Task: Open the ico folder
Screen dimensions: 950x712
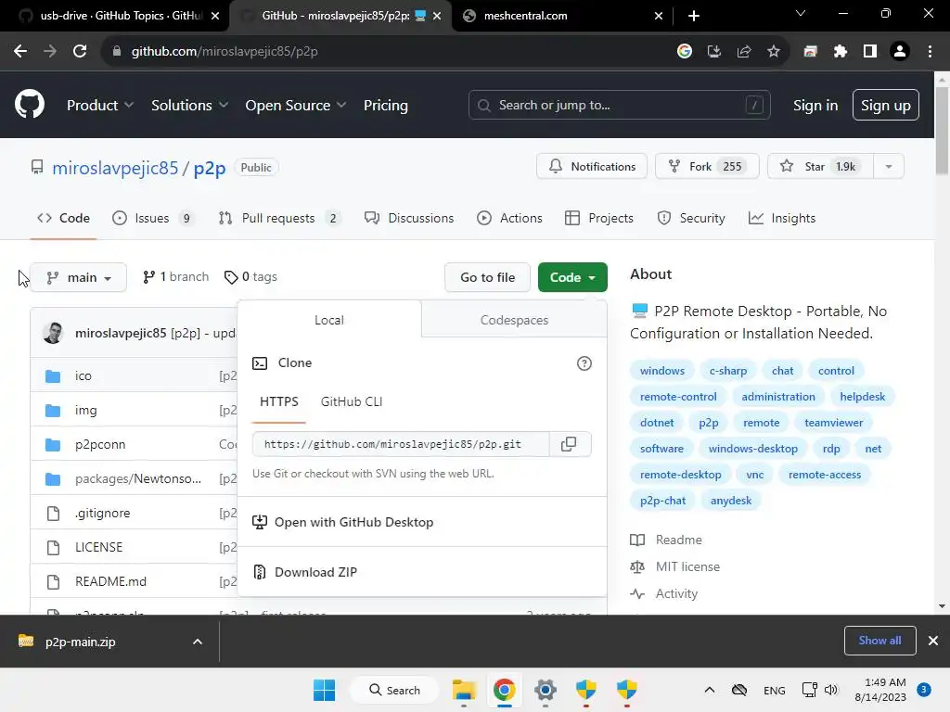Action: pyautogui.click(x=83, y=376)
